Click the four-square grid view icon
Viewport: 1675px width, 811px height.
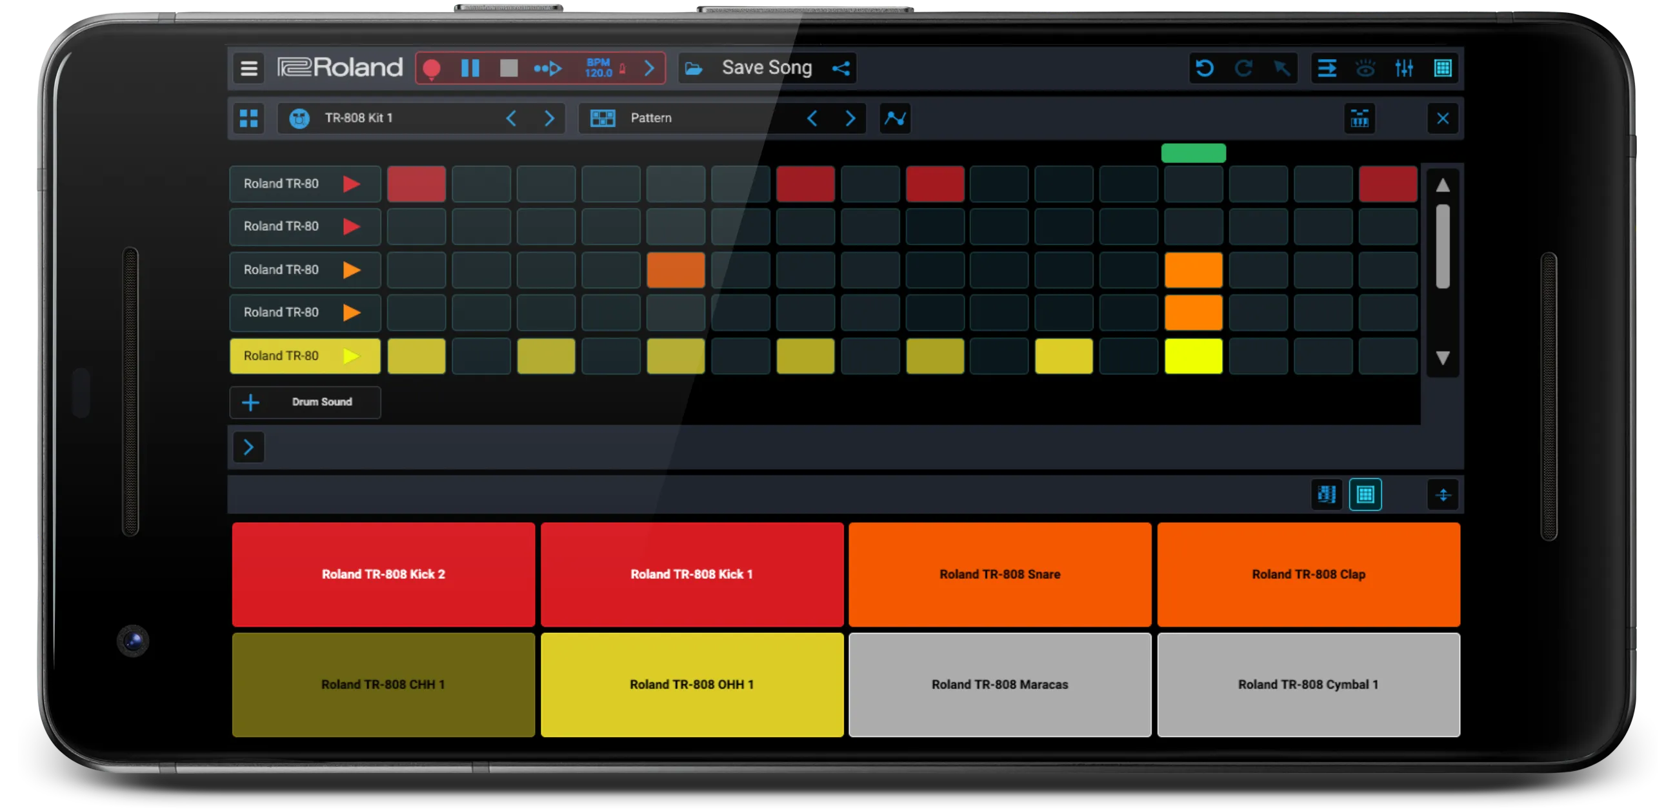click(249, 118)
